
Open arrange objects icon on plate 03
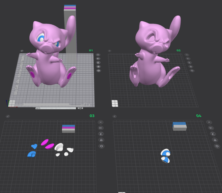(101, 128)
